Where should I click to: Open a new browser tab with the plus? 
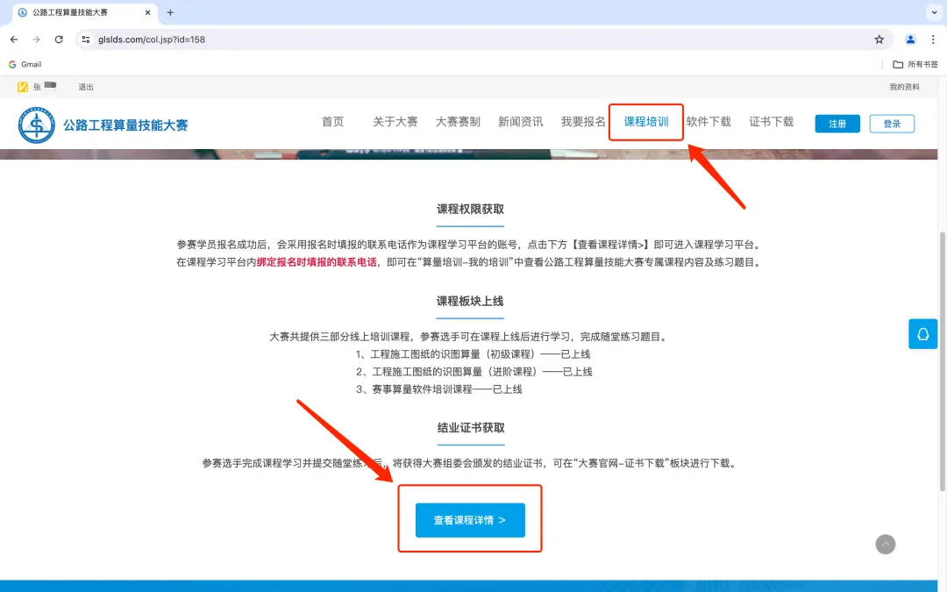[170, 13]
